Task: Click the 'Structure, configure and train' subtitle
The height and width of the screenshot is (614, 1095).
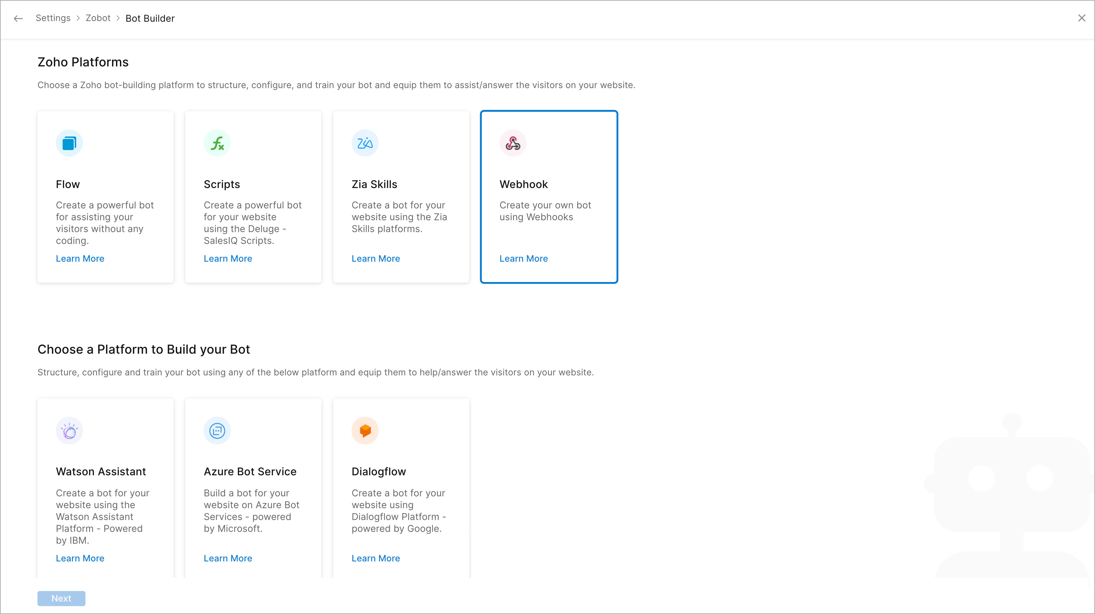Action: (x=315, y=372)
